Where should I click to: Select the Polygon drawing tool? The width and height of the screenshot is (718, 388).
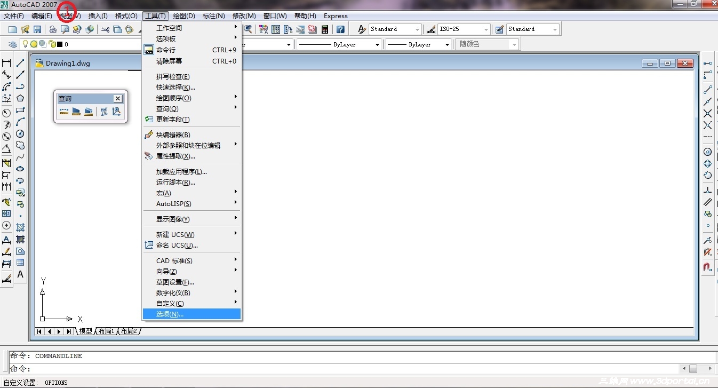(x=20, y=98)
